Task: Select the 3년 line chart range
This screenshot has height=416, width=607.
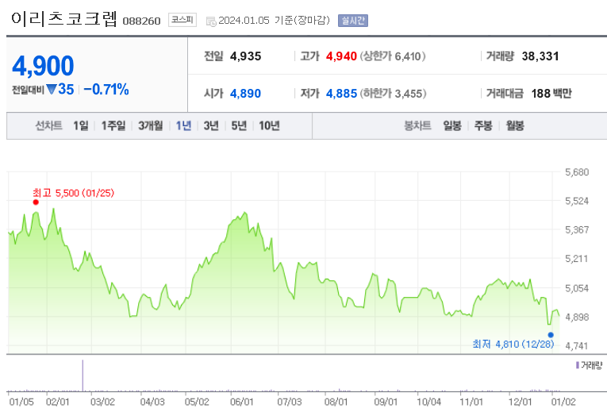Action: 211,125
